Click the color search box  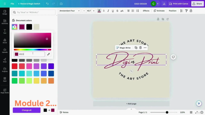[x=33, y=12]
